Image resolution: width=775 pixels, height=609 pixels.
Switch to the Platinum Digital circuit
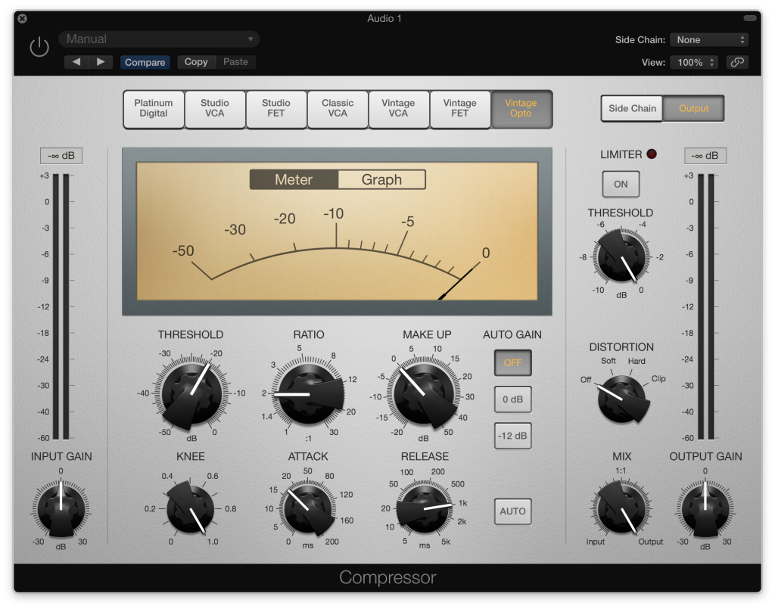click(x=154, y=109)
